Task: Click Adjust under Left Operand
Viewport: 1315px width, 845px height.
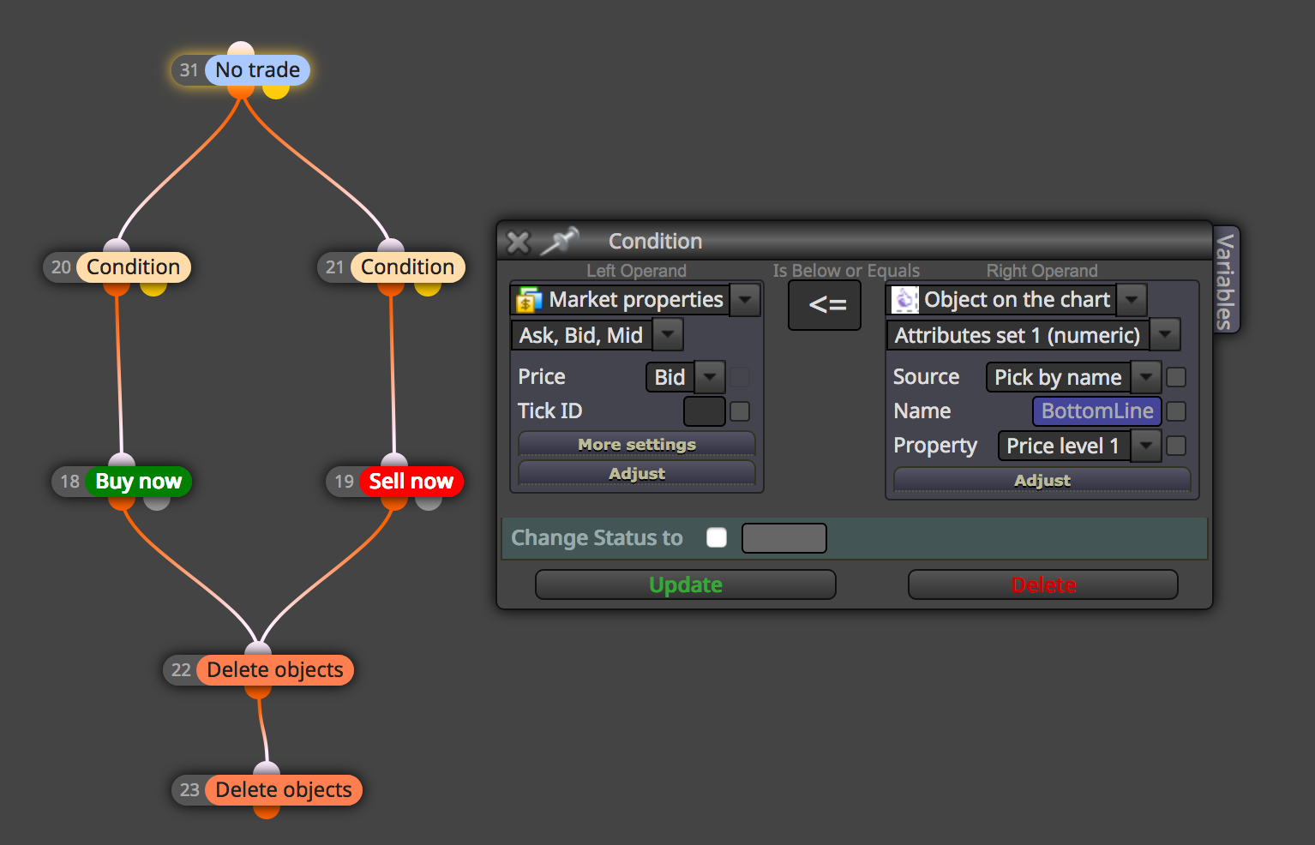Action: pyautogui.click(x=637, y=473)
